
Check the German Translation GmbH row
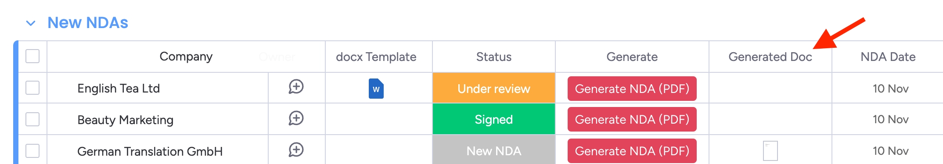pyautogui.click(x=32, y=151)
